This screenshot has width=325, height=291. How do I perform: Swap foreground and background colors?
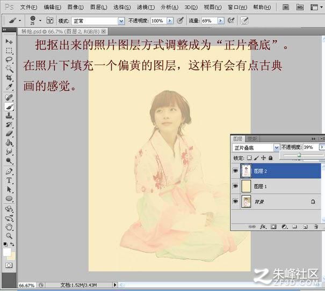tap(12, 244)
